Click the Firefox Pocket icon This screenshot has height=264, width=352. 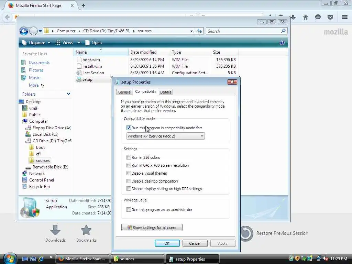click(330, 17)
